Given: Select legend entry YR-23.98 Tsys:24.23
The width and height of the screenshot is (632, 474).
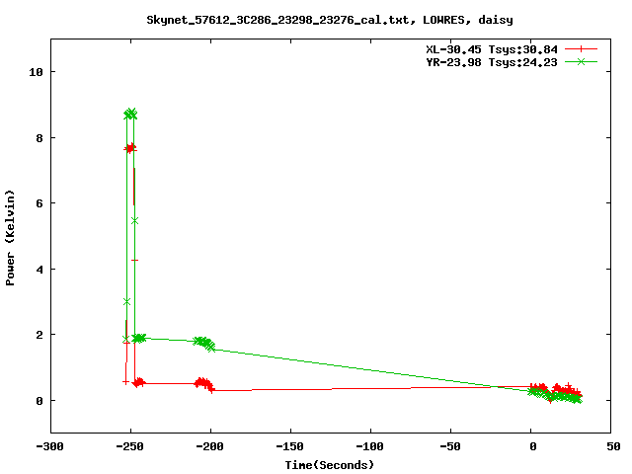Looking at the screenshot, I should click(x=492, y=62).
